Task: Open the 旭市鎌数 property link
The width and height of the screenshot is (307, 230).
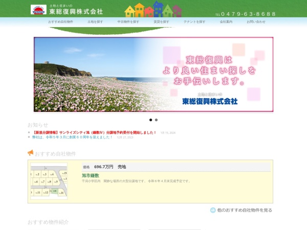Action: 91,176
